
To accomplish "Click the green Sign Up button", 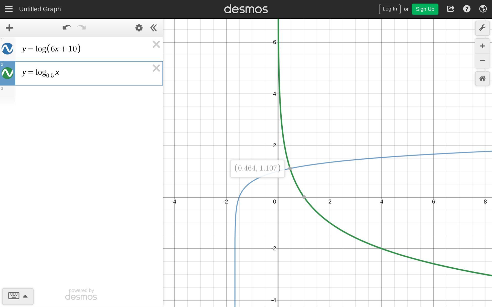I will click(x=425, y=9).
